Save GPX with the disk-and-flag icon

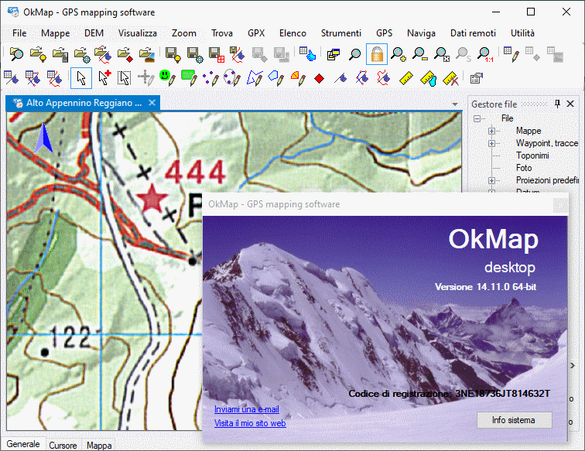(238, 54)
